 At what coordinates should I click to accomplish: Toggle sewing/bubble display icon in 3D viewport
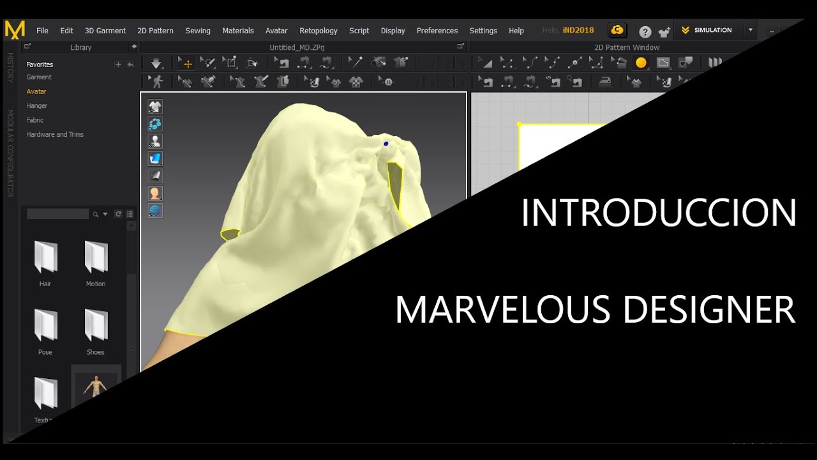(x=155, y=124)
